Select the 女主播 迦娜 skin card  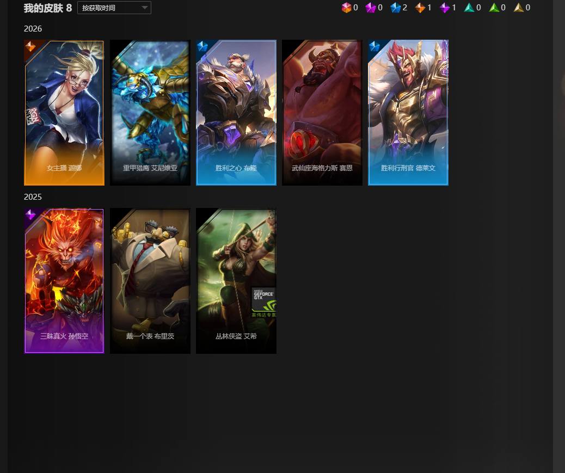tap(64, 113)
